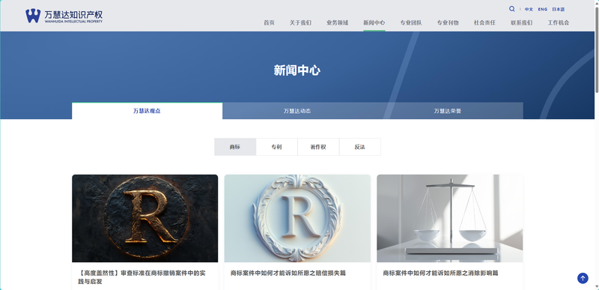Filter articles by 反法
Viewport: 599px width, 290px height.
360,147
